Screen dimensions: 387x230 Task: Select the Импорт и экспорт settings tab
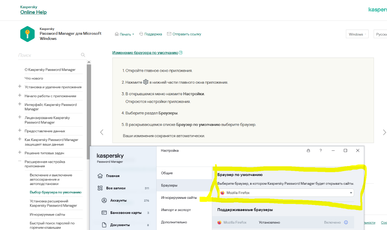click(x=184, y=210)
